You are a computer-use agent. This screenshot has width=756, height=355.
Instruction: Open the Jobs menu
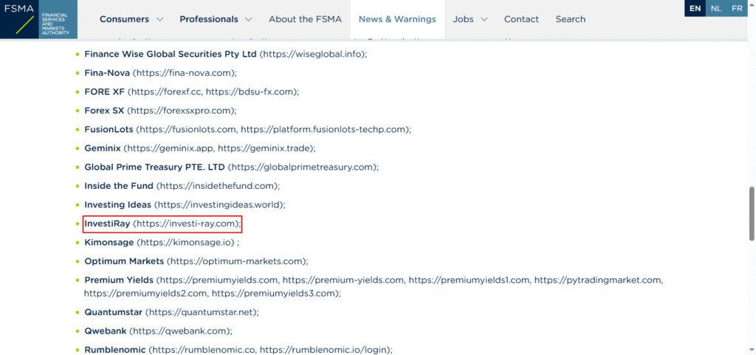(462, 19)
